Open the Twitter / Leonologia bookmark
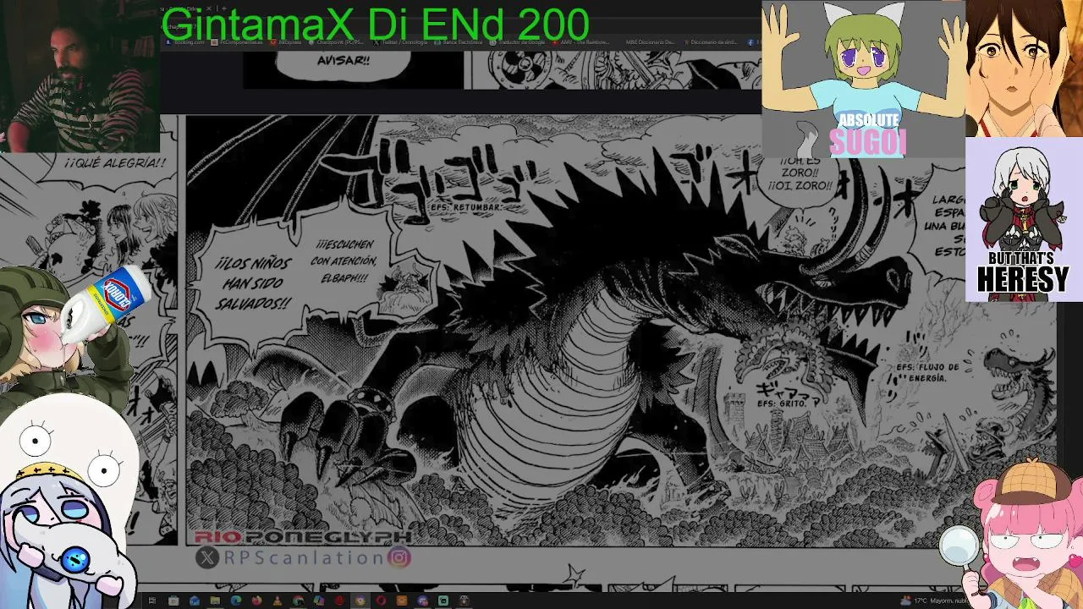Image resolution: width=1083 pixels, height=609 pixels. tap(402, 41)
